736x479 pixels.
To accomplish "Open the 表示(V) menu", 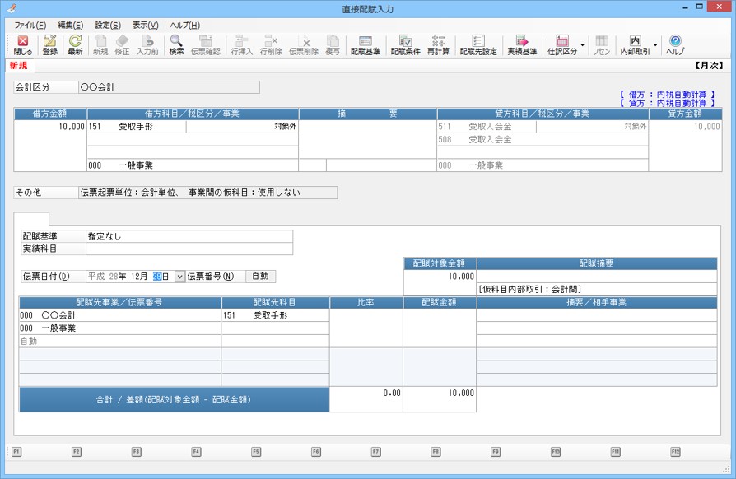I will 145,25.
